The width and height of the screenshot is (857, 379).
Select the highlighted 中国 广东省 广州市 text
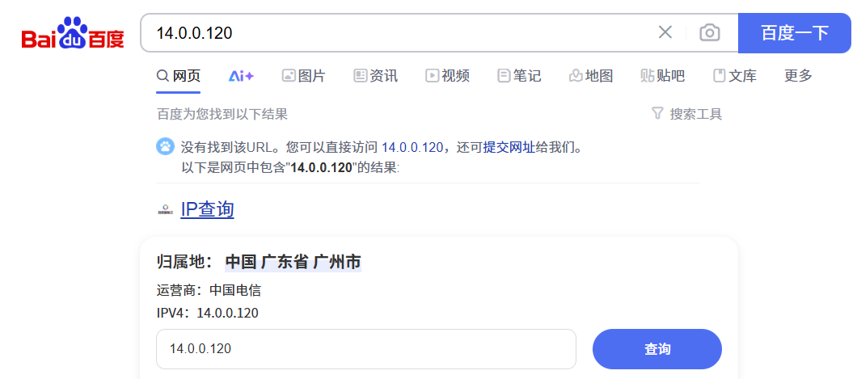(x=293, y=262)
